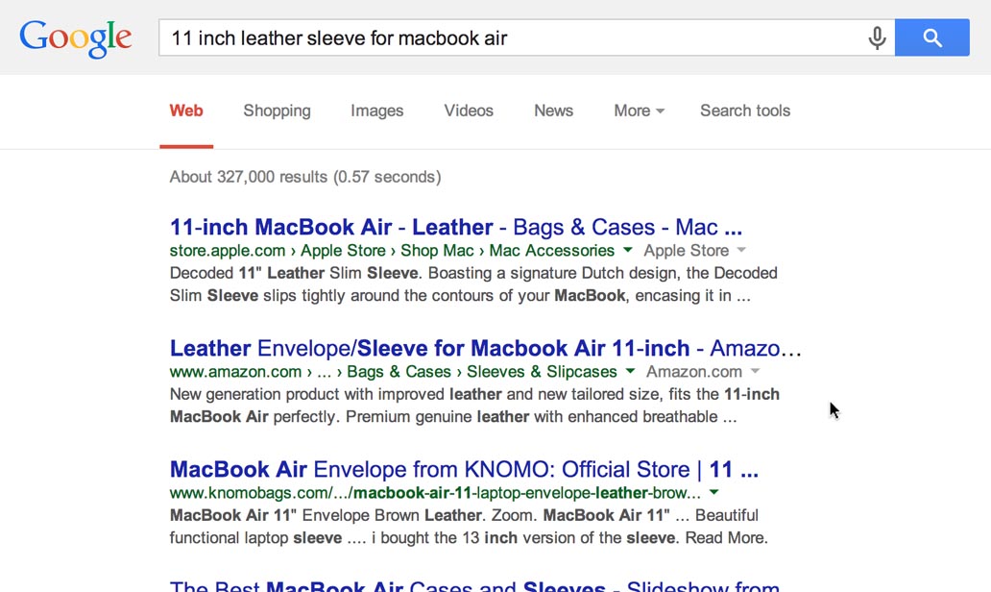
Task: Open the Best MacBook Air Cases result
Action: pyautogui.click(x=474, y=585)
